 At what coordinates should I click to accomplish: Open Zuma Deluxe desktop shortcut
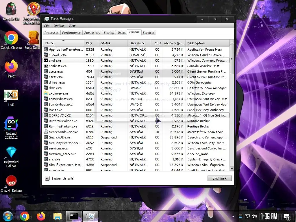click(x=33, y=40)
